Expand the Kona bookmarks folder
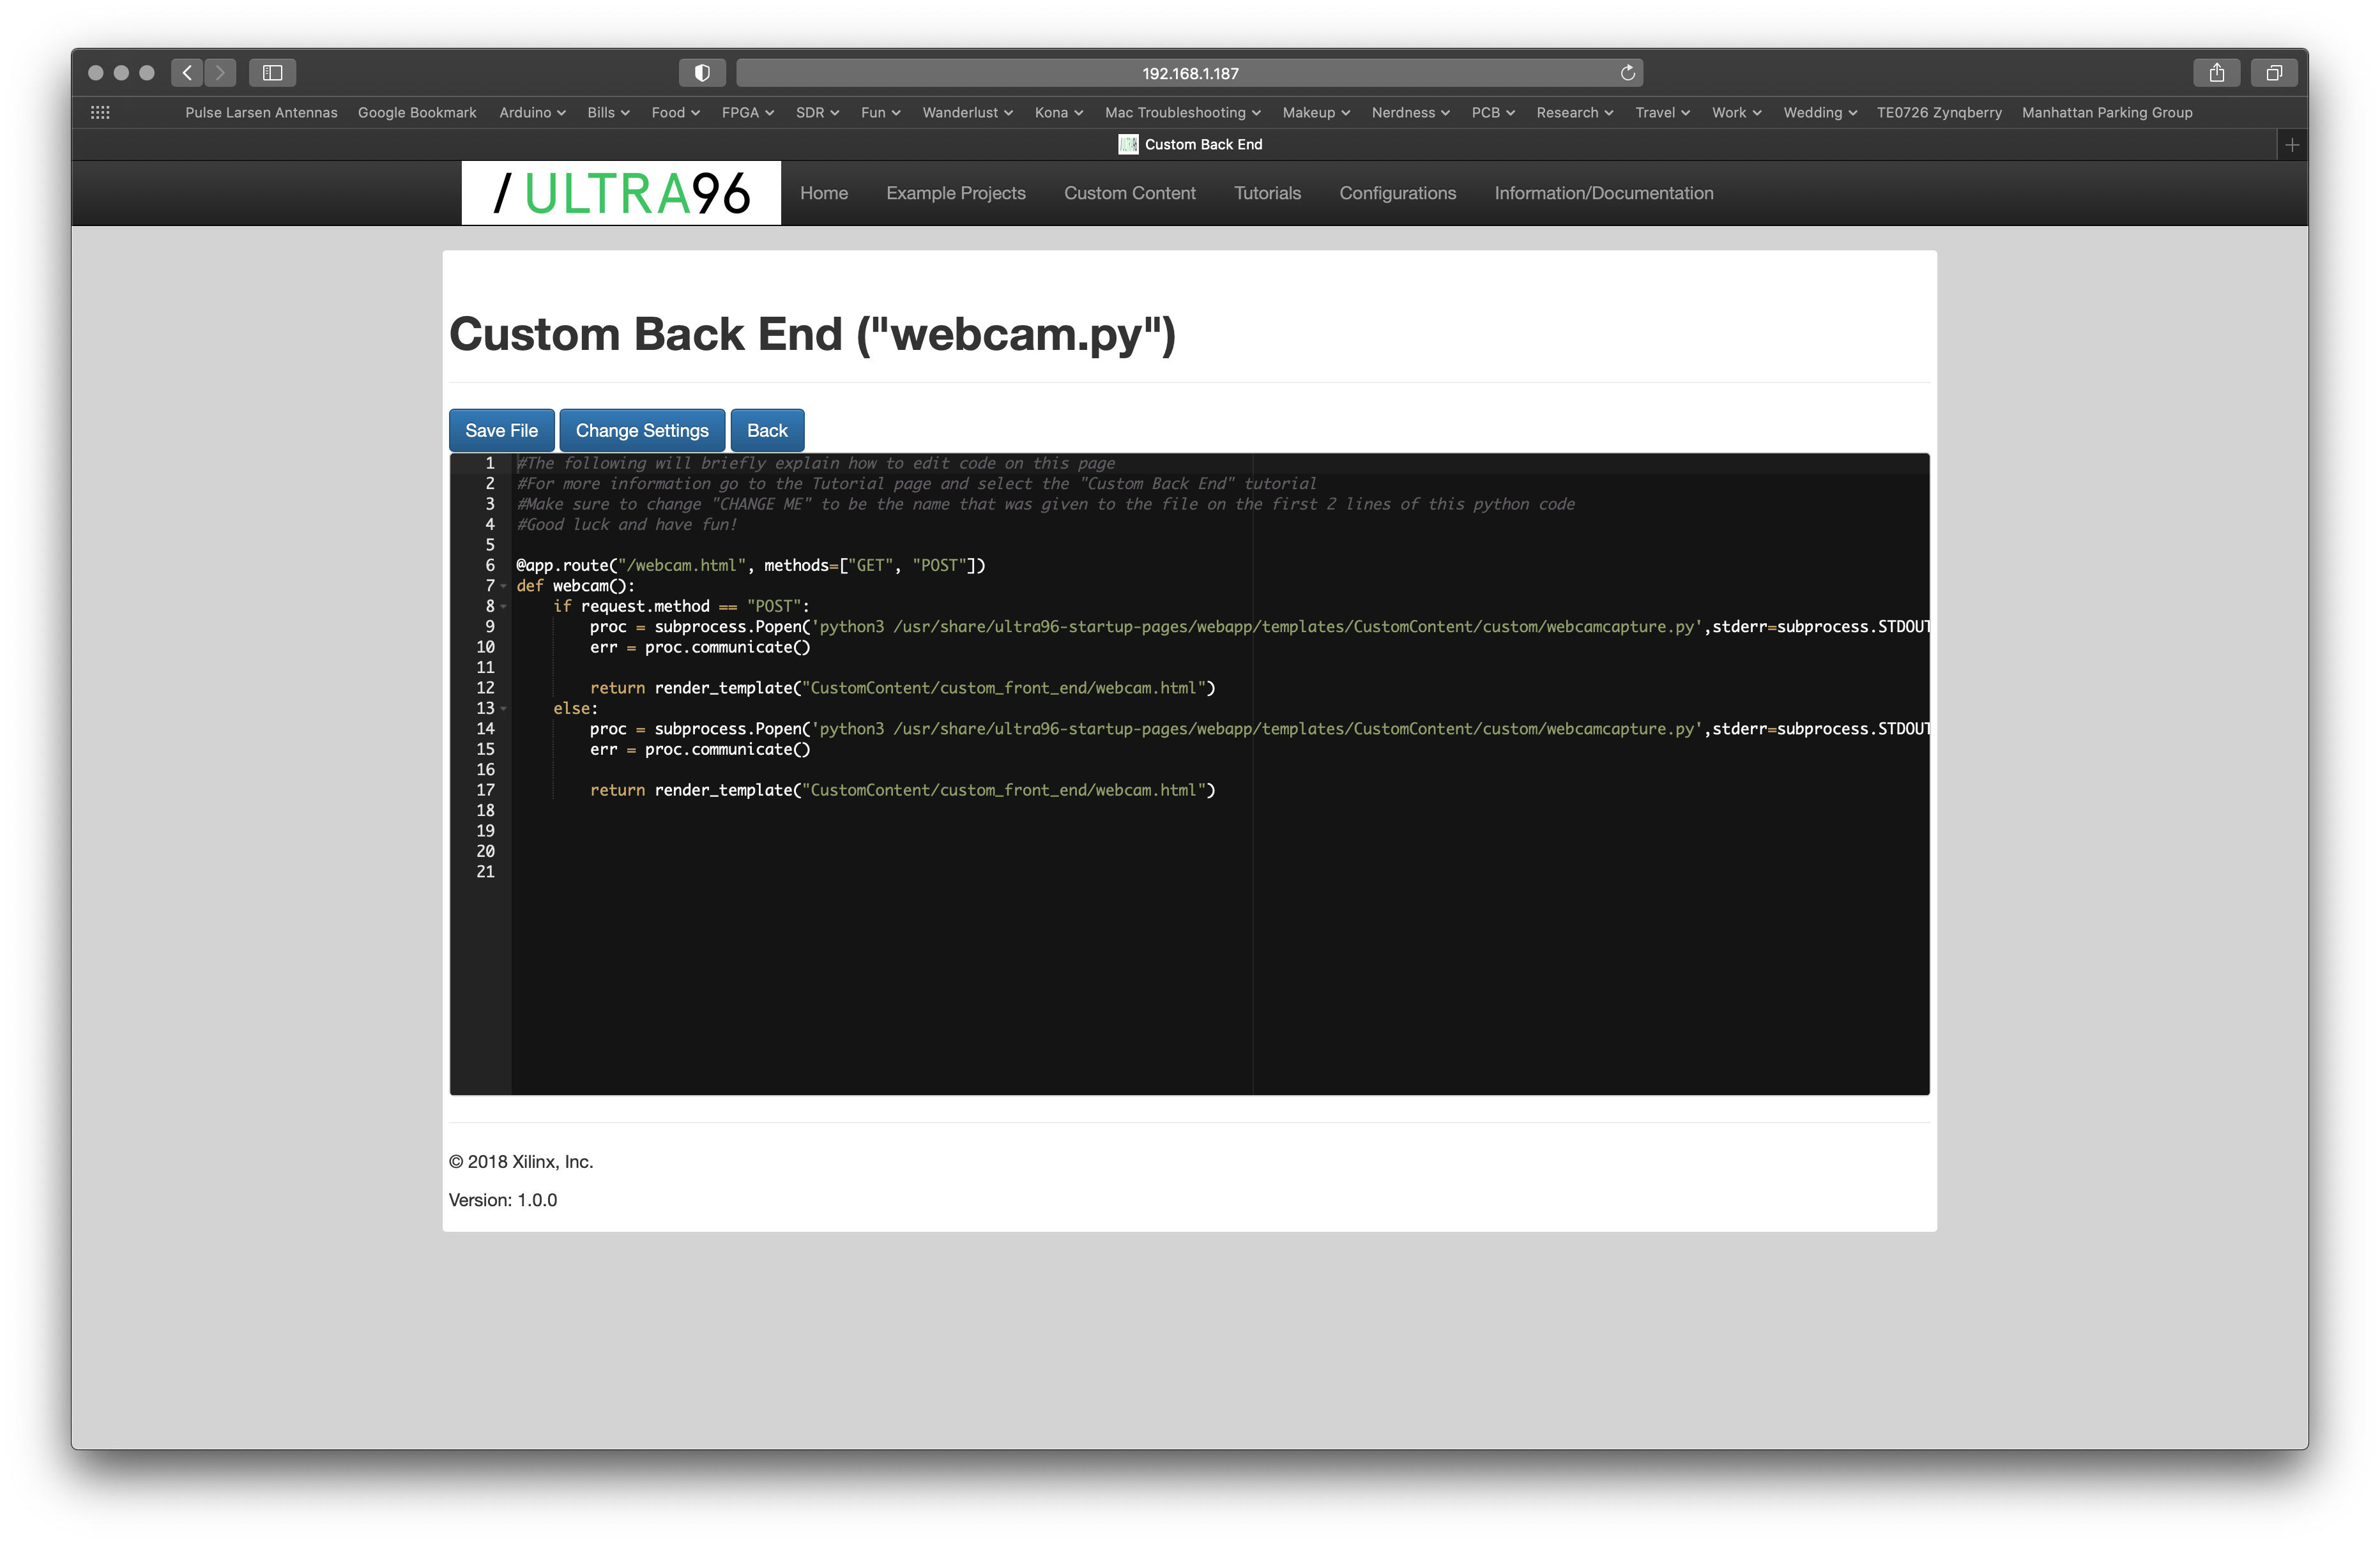Screen dimensions: 2380x1544 pyautogui.click(x=1058, y=113)
